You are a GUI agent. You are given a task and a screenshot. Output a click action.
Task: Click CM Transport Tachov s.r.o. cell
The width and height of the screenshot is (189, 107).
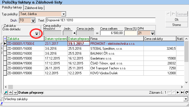click(117, 68)
